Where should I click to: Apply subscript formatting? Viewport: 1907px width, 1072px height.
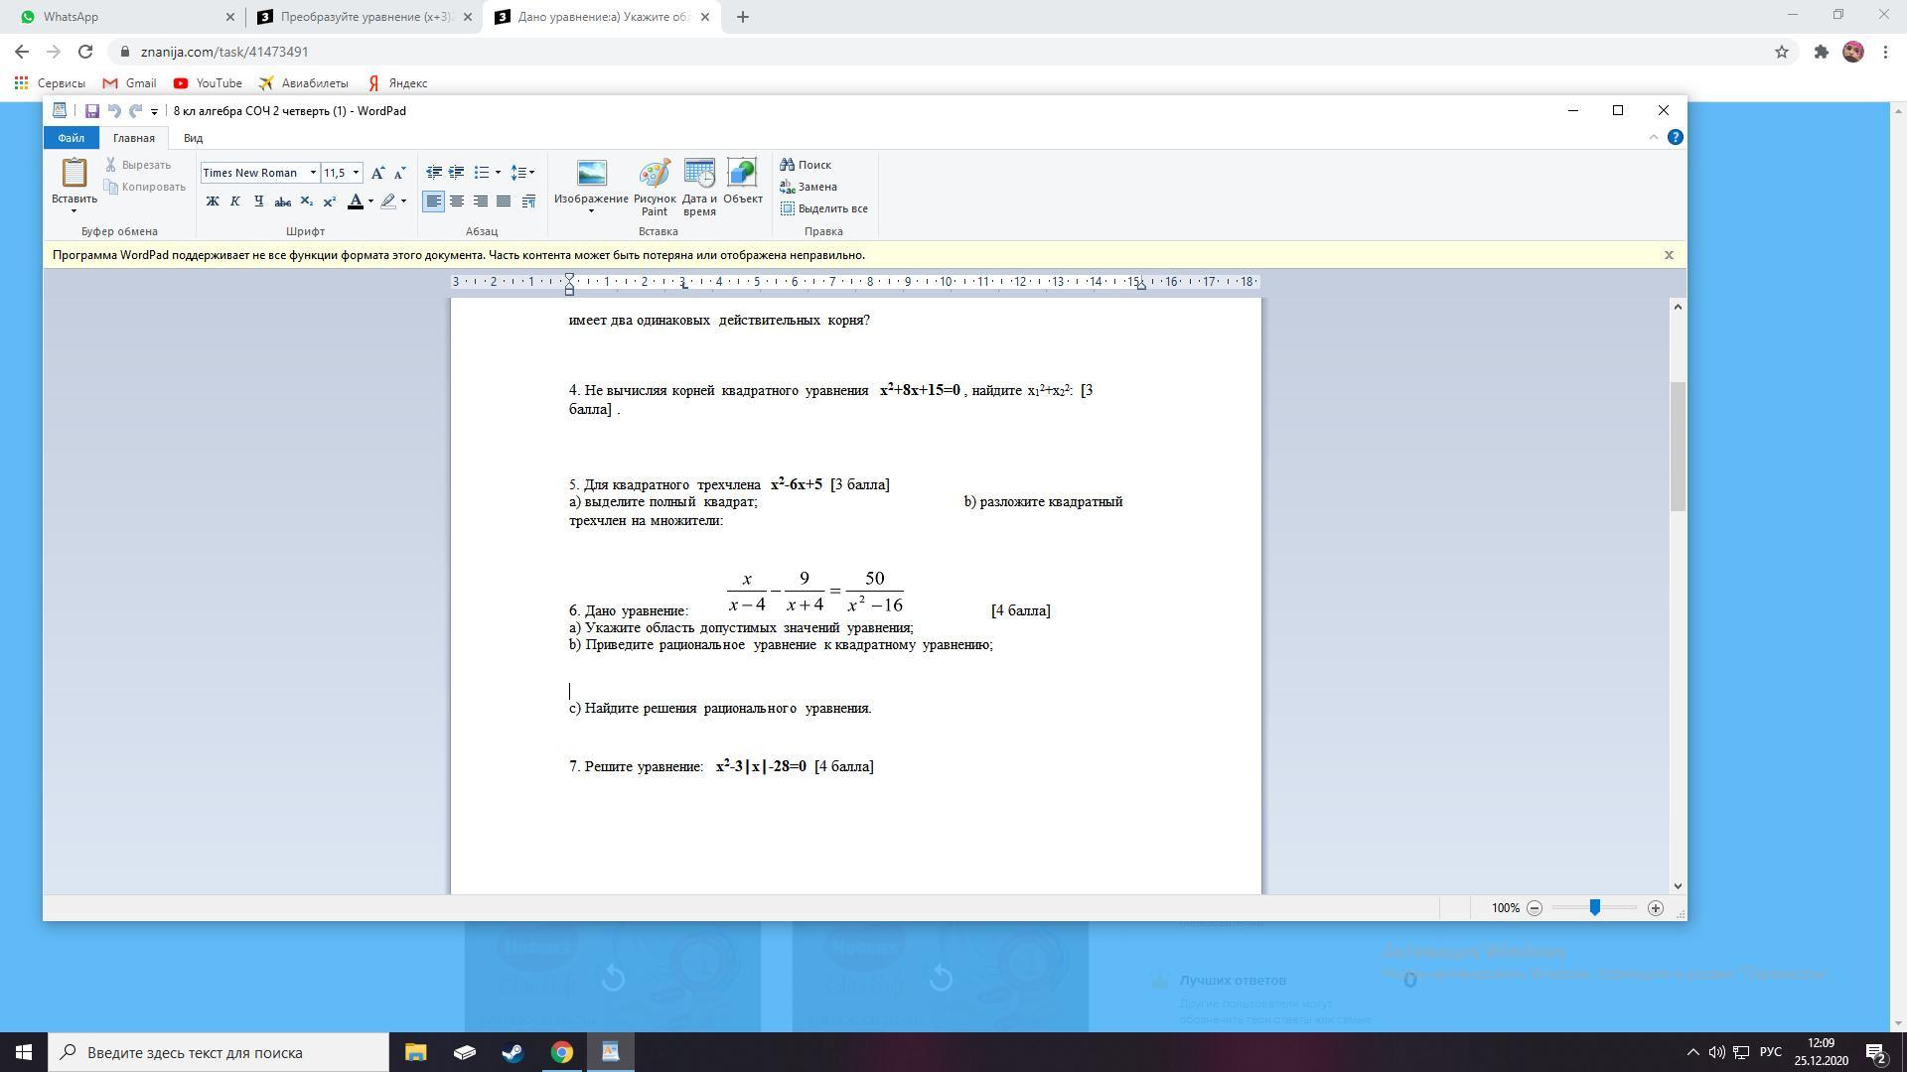tap(306, 201)
